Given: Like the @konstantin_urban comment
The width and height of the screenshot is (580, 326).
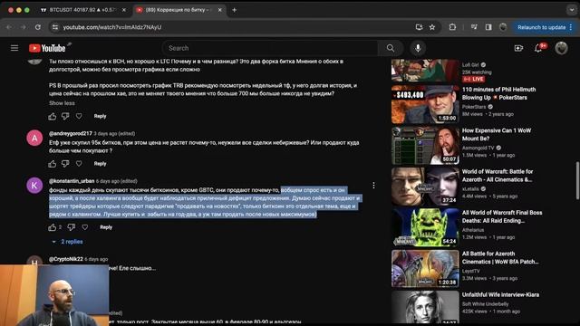Looking at the screenshot, I should pos(53,227).
